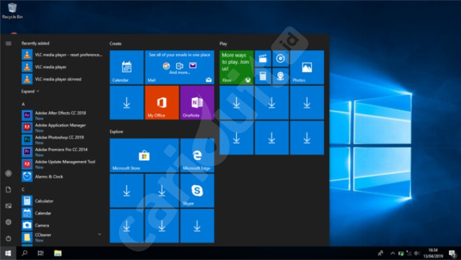Open the user account icon in Start rail

[8, 173]
